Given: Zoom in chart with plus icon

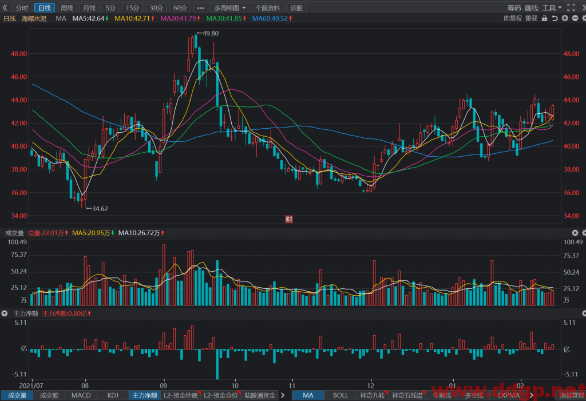Looking at the screenshot, I should coord(565,18).
